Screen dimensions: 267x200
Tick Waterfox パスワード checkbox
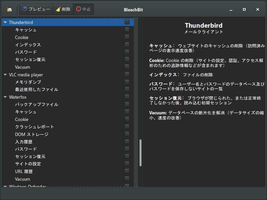(127, 149)
